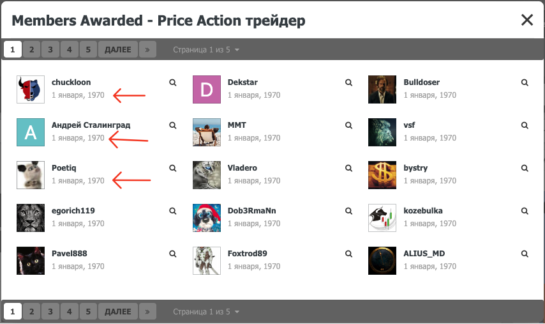
Task: Click the search icon next to Vladero
Action: coord(348,168)
